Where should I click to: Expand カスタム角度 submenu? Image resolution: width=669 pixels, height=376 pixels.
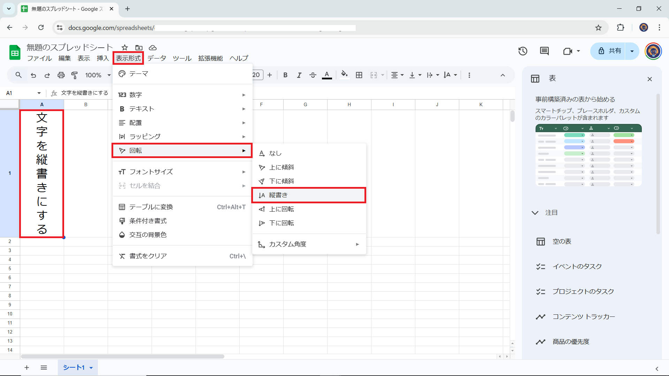point(309,244)
